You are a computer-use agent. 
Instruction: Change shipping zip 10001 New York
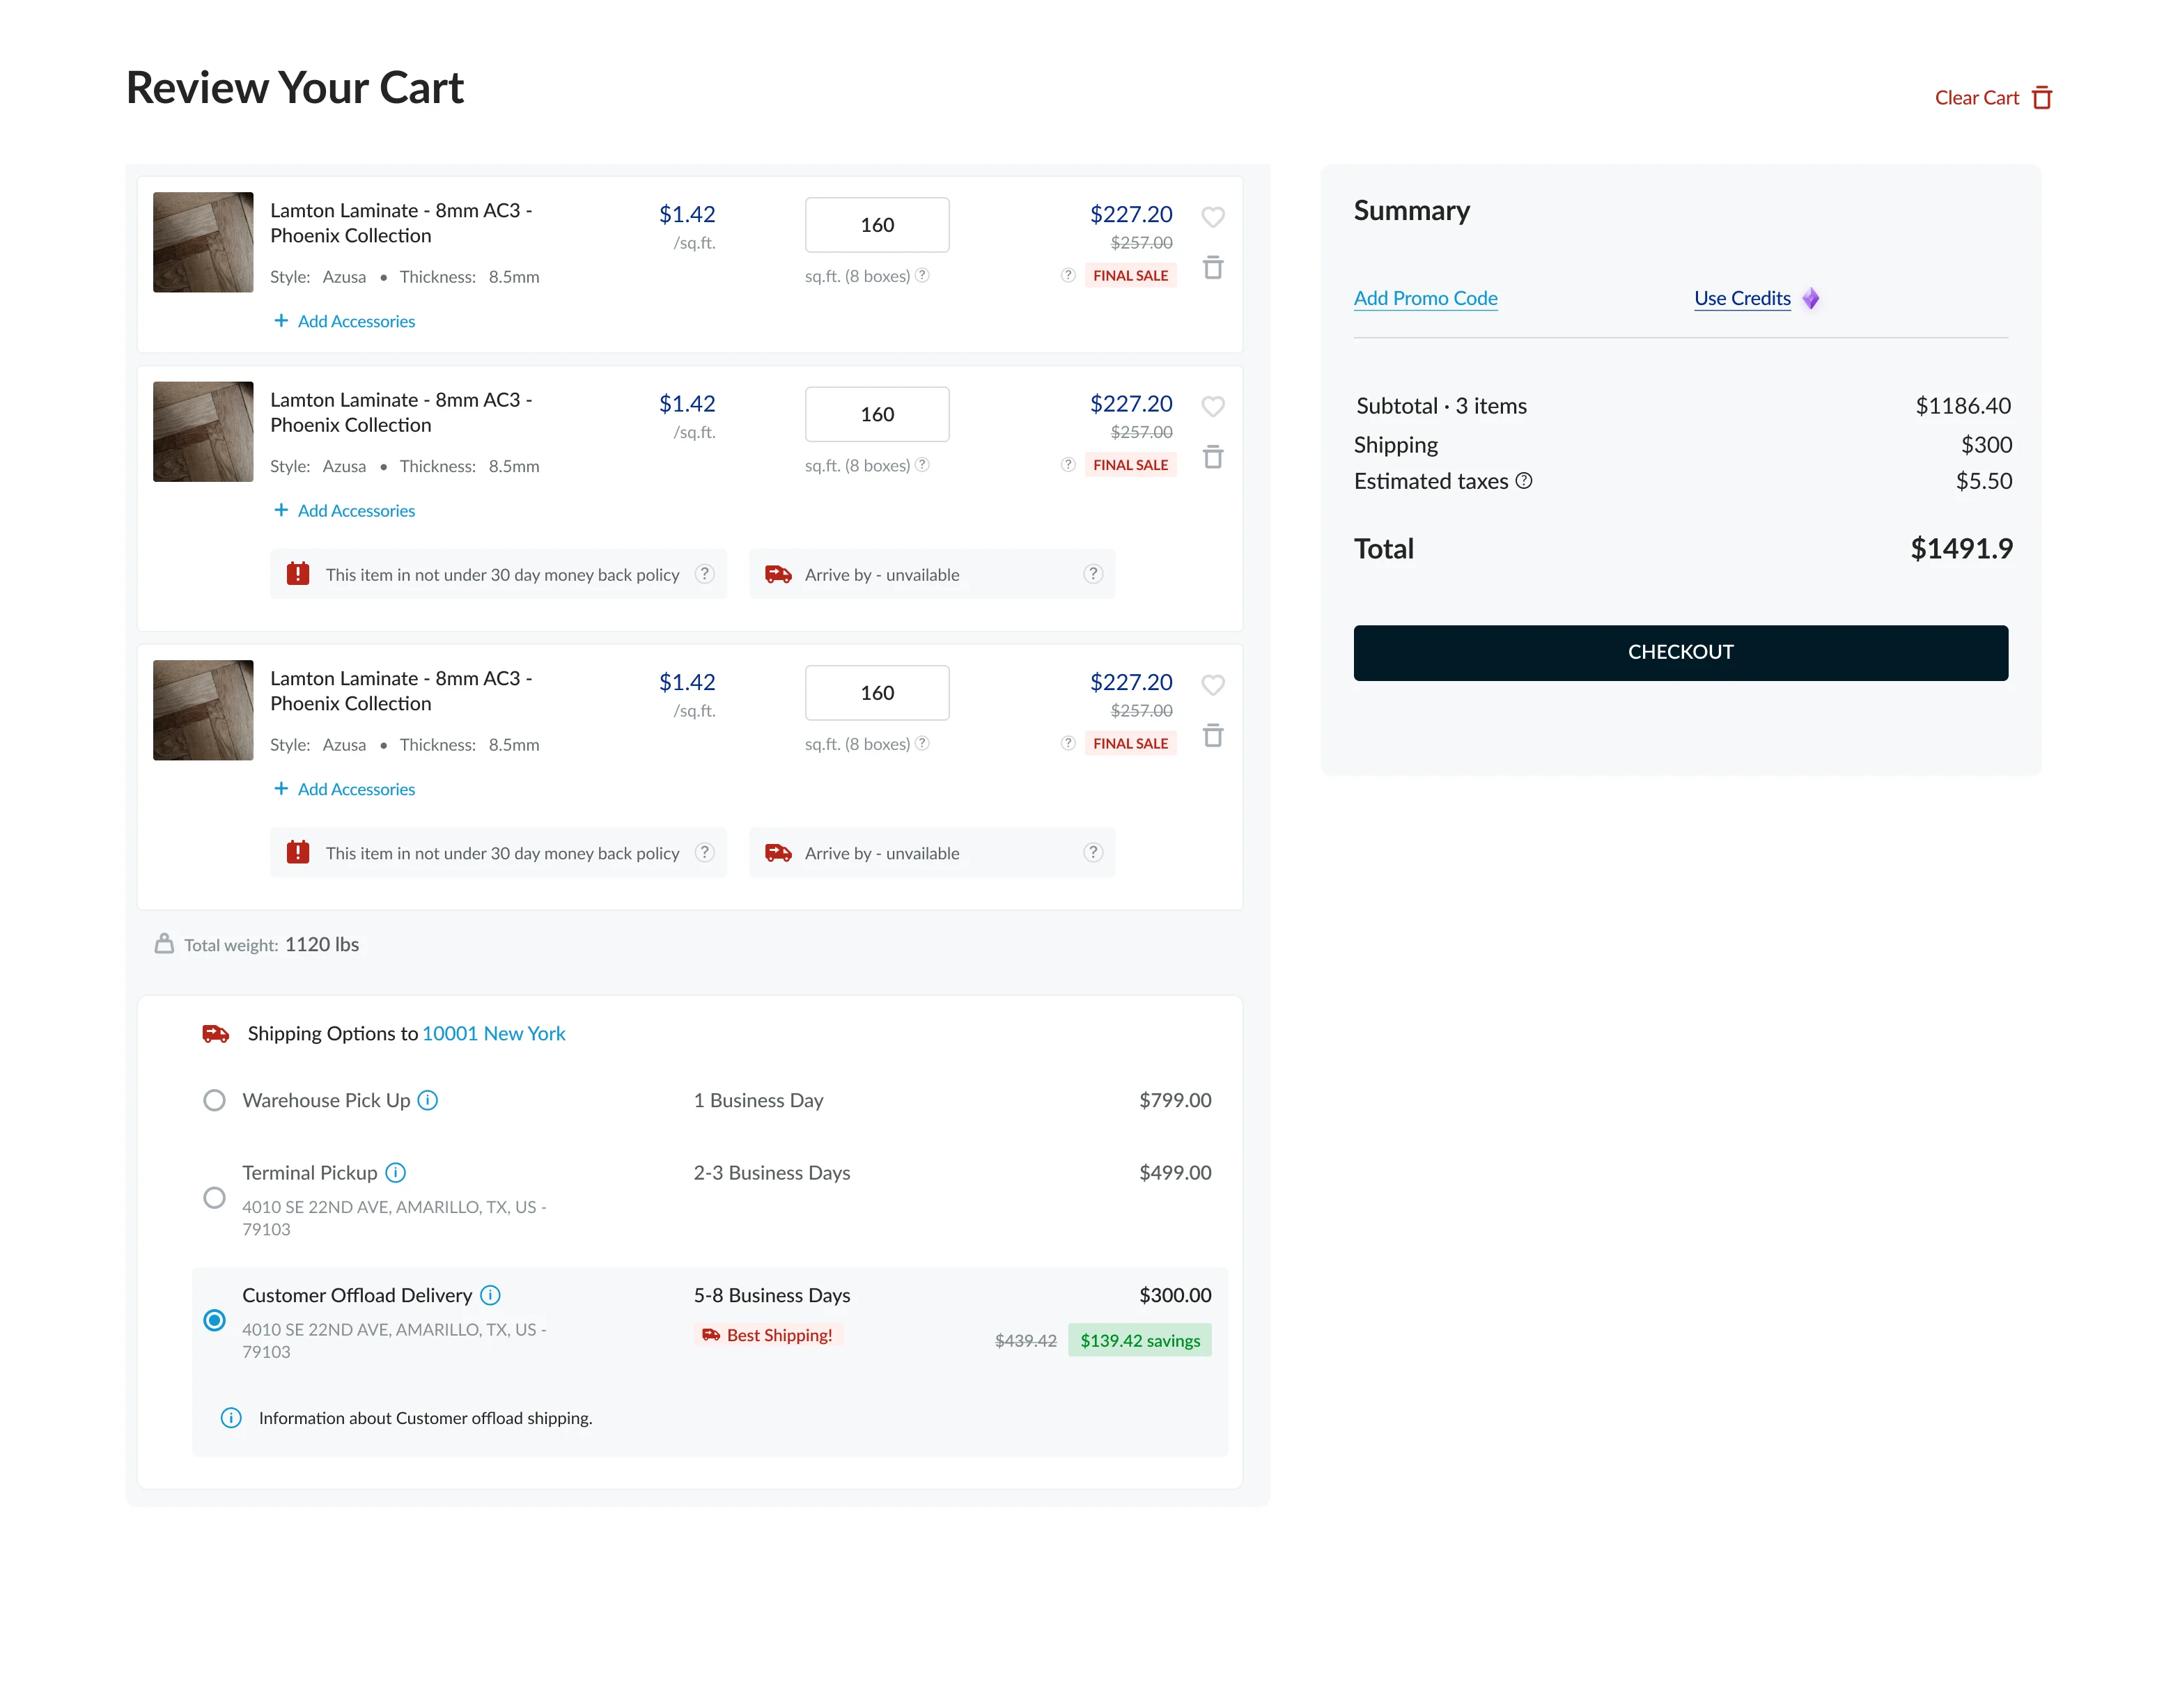click(494, 1034)
